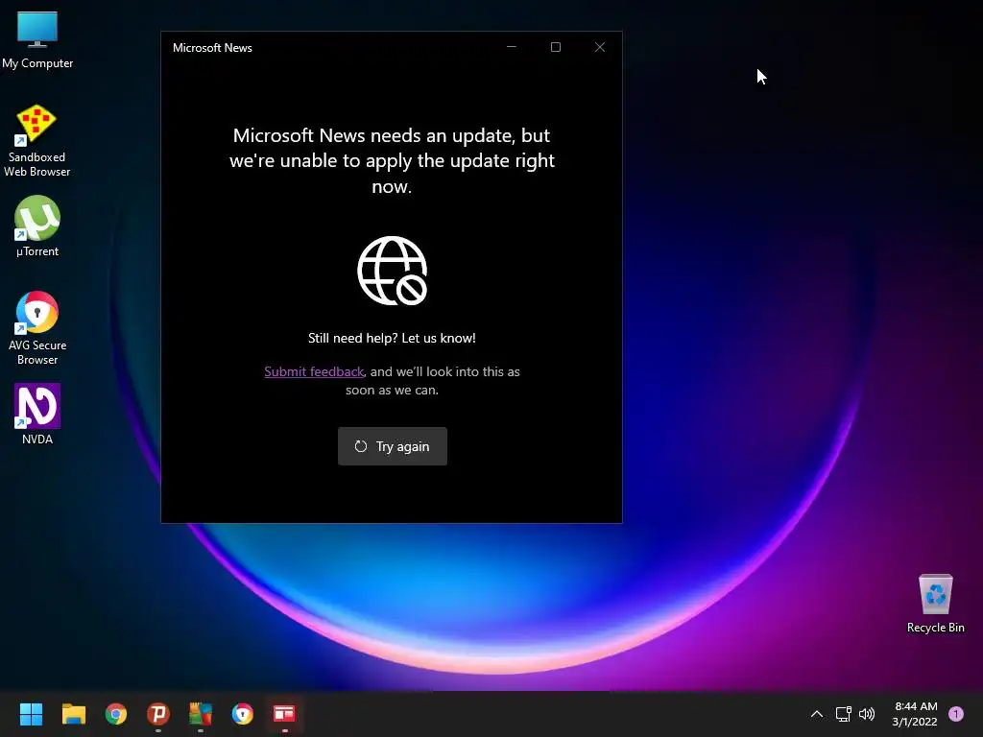Click the Microsoft News title bar text
The image size is (983, 737).
212,48
